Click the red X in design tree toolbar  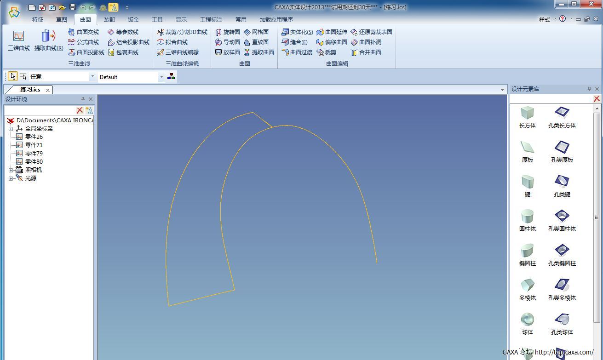pos(80,110)
